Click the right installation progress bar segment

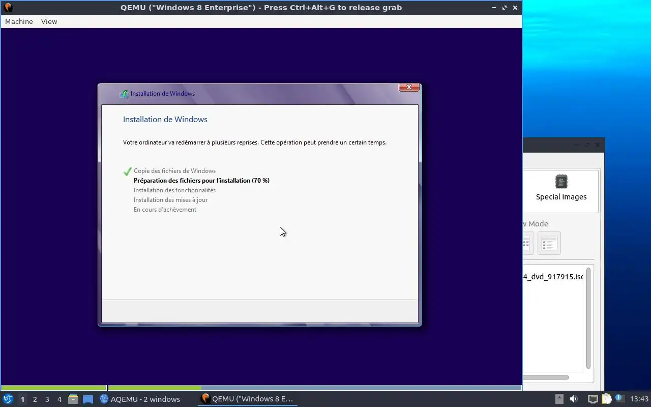click(x=314, y=388)
